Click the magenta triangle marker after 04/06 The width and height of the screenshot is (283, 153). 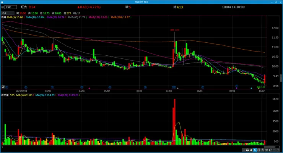(x=89, y=88)
